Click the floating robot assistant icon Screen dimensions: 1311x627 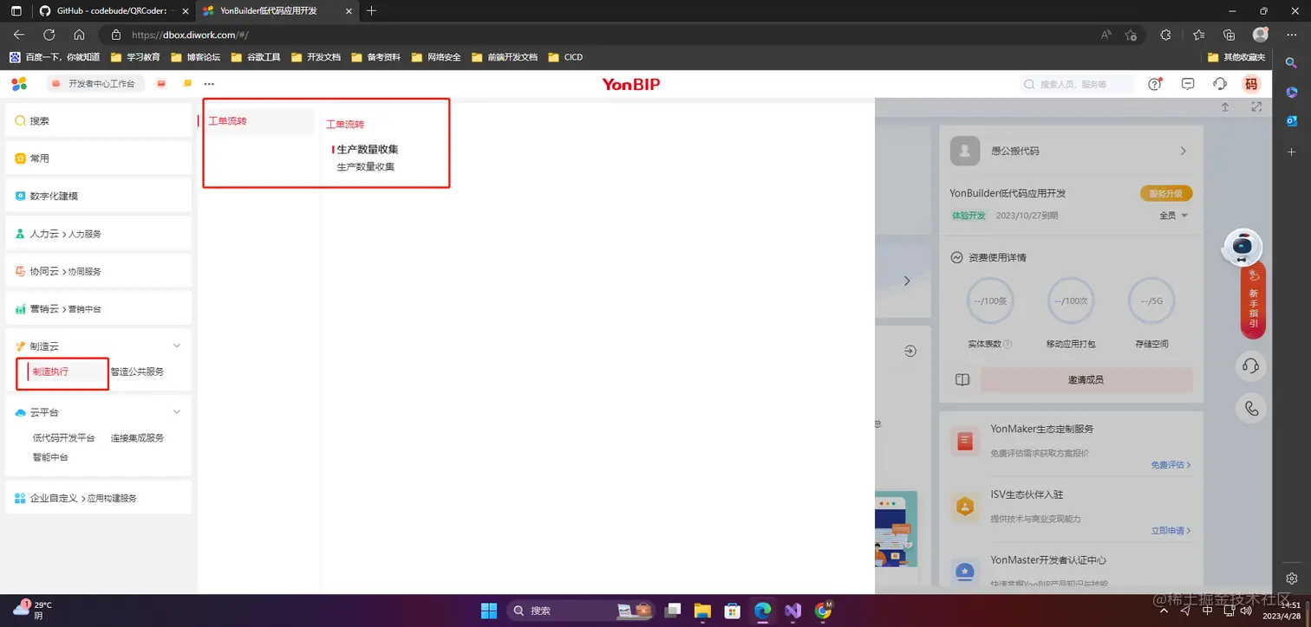coord(1243,246)
